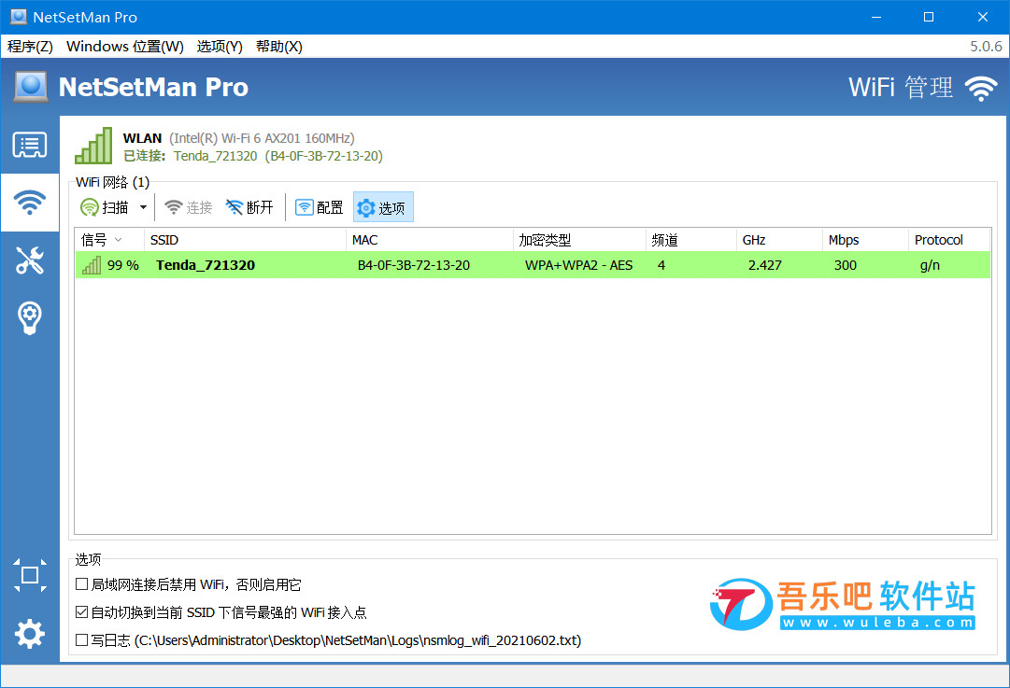Sort by the SSID column header
This screenshot has width=1010, height=688.
click(x=245, y=240)
